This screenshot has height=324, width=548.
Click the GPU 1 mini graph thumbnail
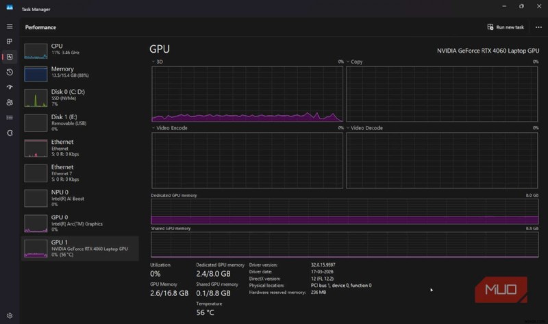click(x=36, y=249)
